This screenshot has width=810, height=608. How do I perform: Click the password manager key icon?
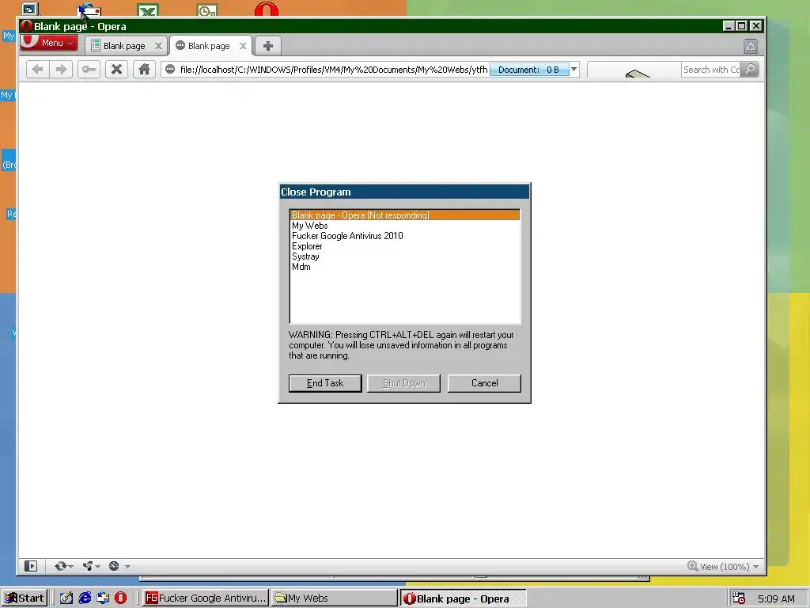point(89,70)
